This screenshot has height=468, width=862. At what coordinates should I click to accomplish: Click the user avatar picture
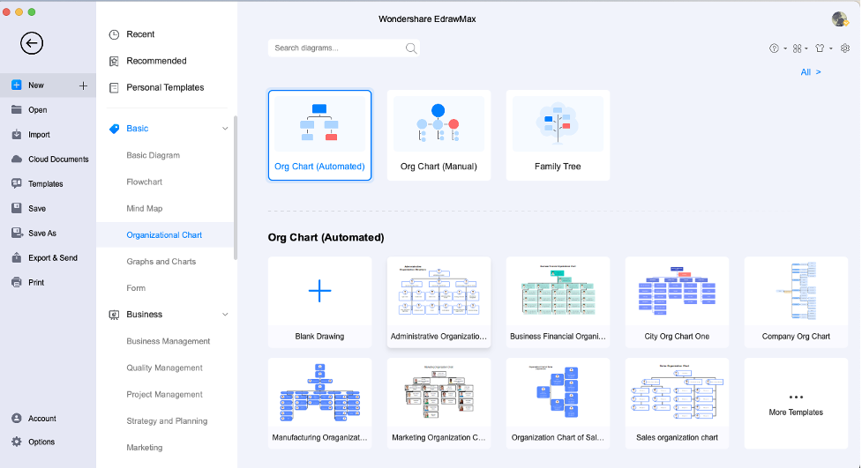click(839, 19)
